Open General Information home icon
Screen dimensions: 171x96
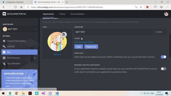pos(4,41)
